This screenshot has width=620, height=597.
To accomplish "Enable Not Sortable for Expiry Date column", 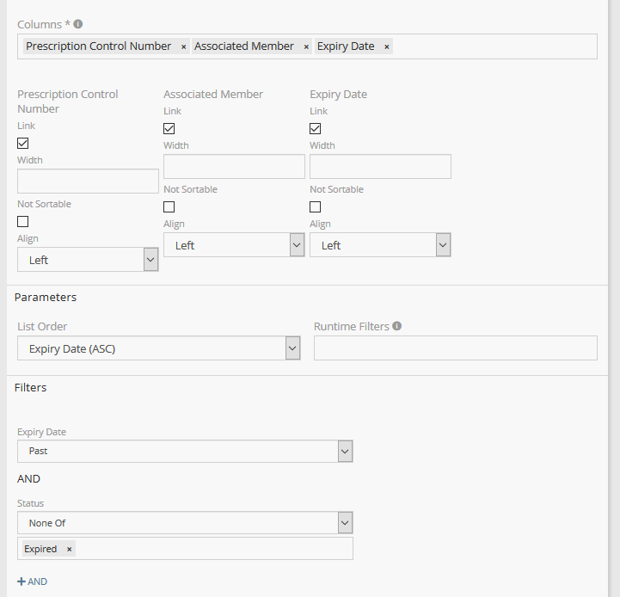I will [x=316, y=207].
